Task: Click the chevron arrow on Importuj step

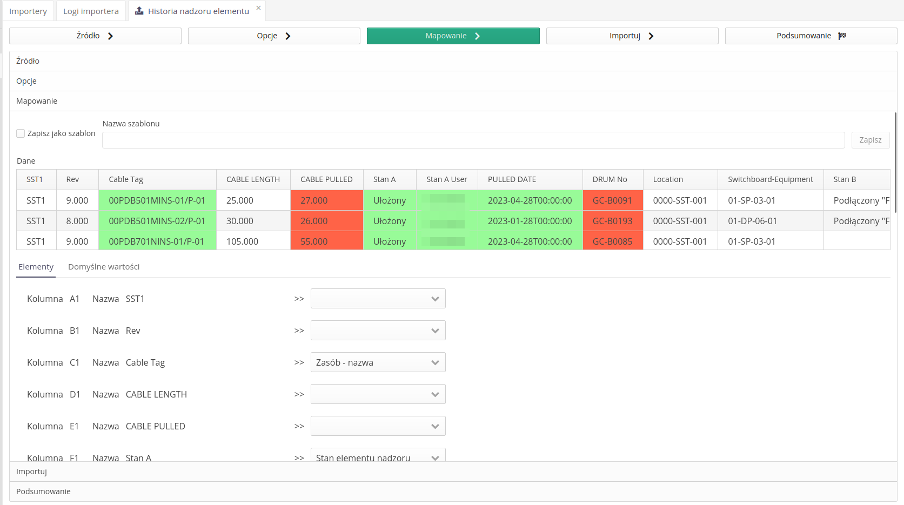Action: 651,36
